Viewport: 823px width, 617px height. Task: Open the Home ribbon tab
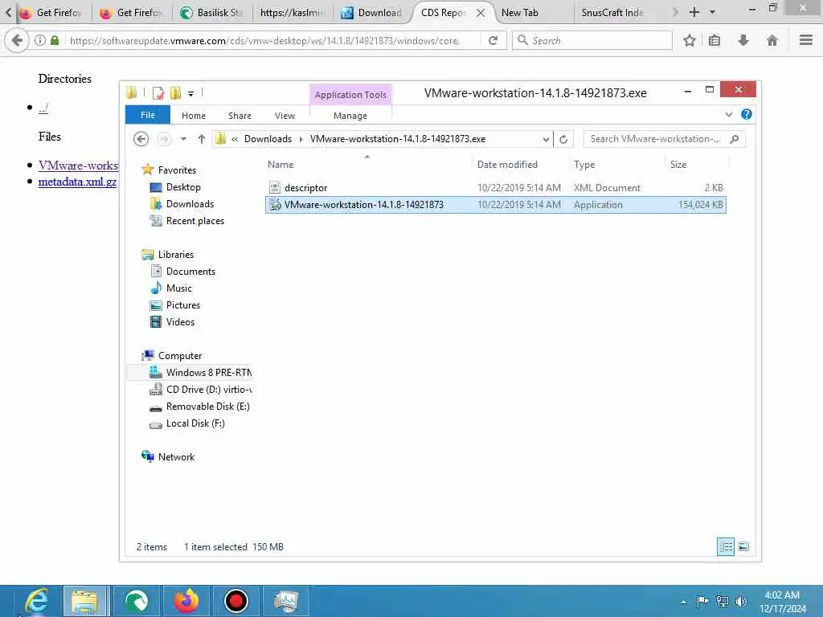pos(194,116)
